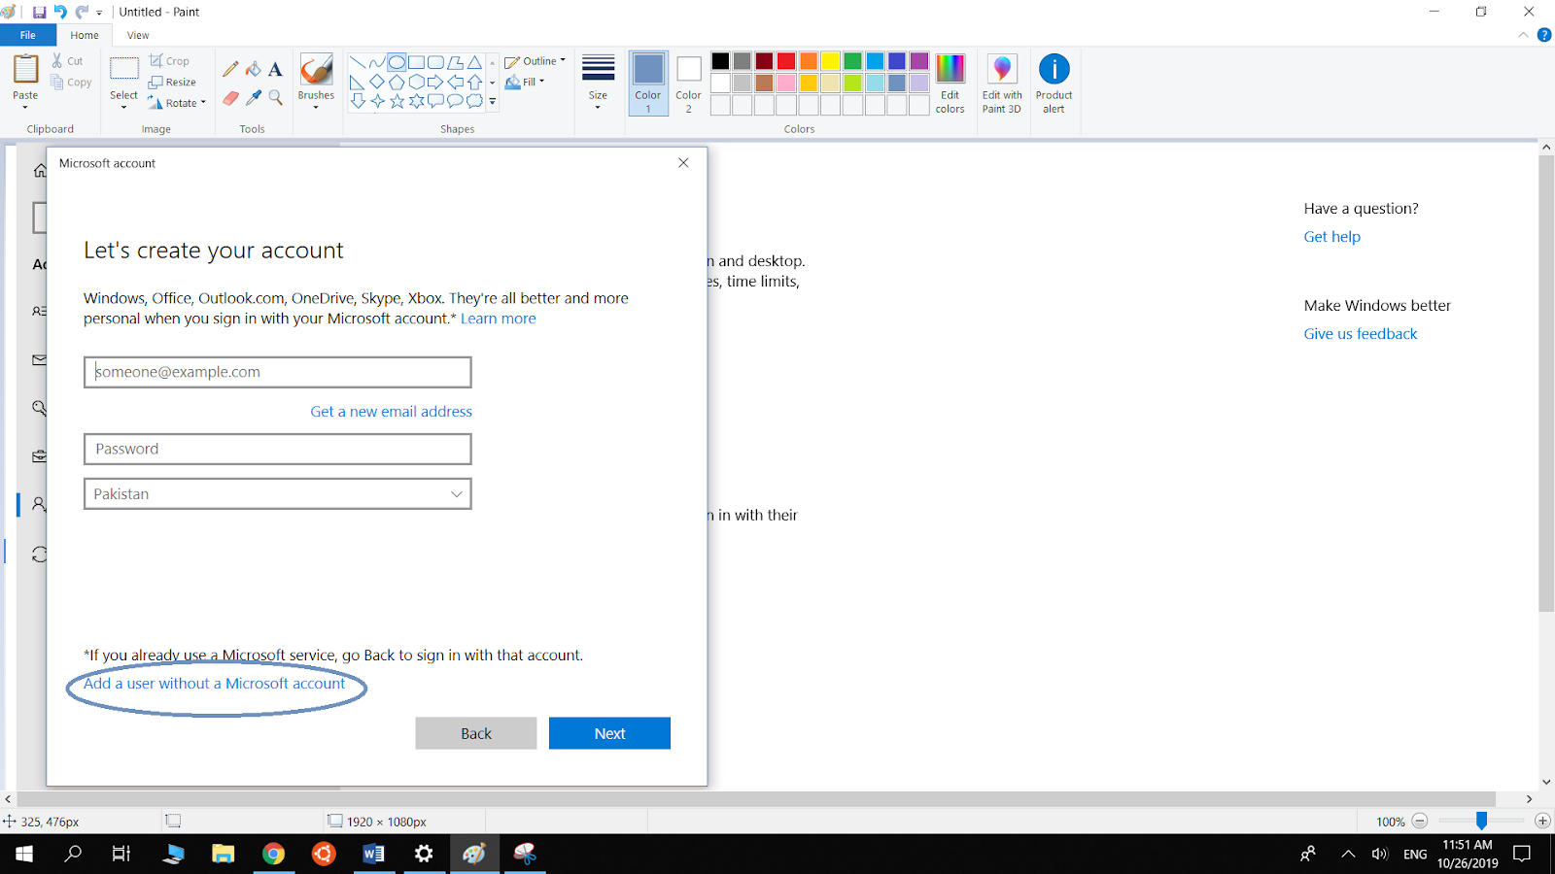1555x874 pixels.
Task: Select the Color picker eyedropper tool
Action: coord(253,98)
